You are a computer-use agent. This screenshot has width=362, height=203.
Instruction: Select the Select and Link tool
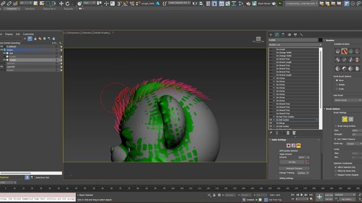(x=3, y=3)
